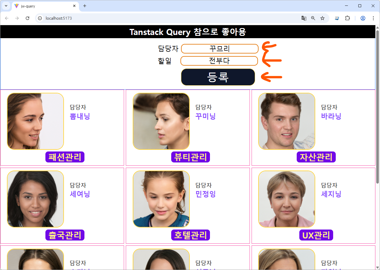Click the UX관리 badge
The height and width of the screenshot is (270, 380).
(x=316, y=235)
